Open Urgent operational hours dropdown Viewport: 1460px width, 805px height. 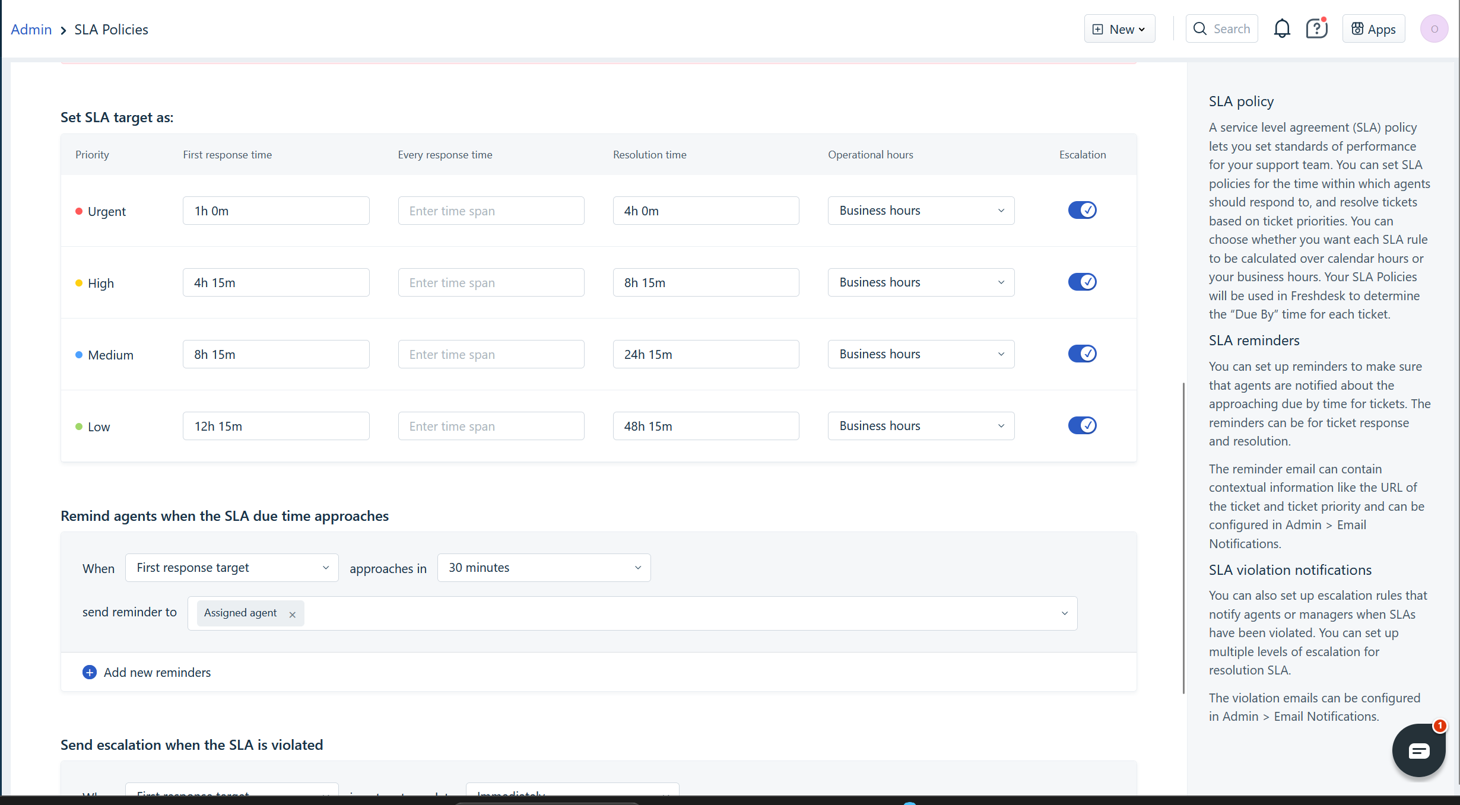click(x=921, y=211)
